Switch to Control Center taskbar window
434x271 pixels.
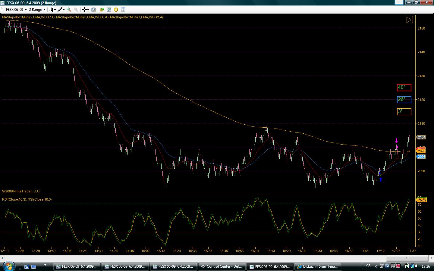[222, 266]
